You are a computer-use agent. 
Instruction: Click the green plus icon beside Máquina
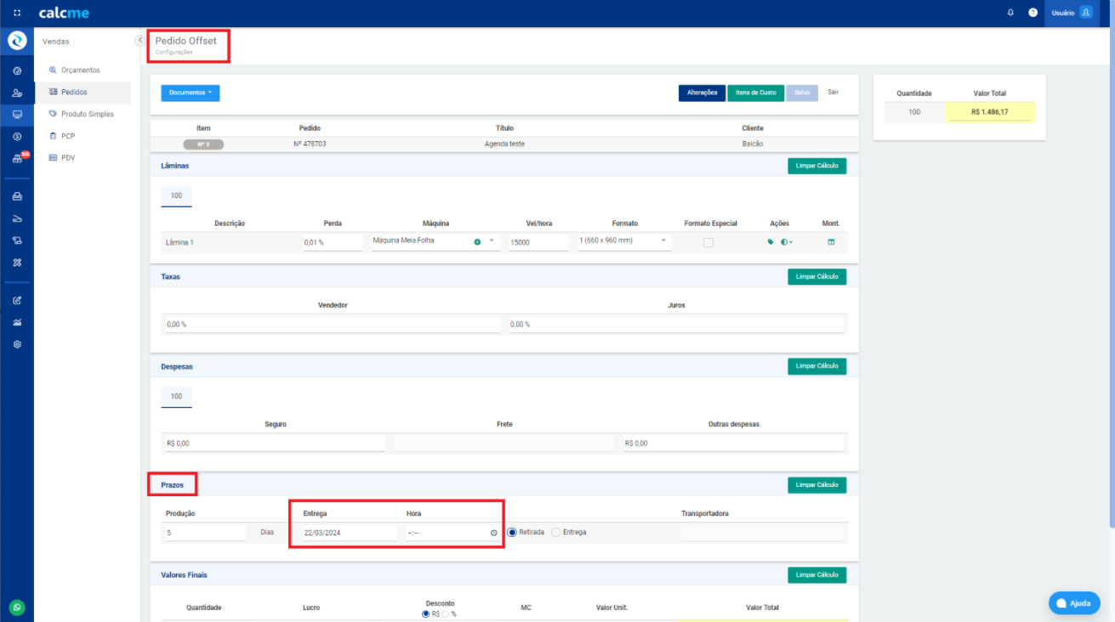click(x=477, y=242)
